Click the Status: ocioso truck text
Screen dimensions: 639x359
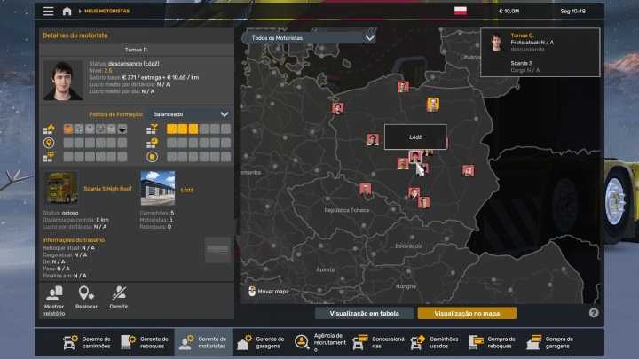[x=60, y=213]
